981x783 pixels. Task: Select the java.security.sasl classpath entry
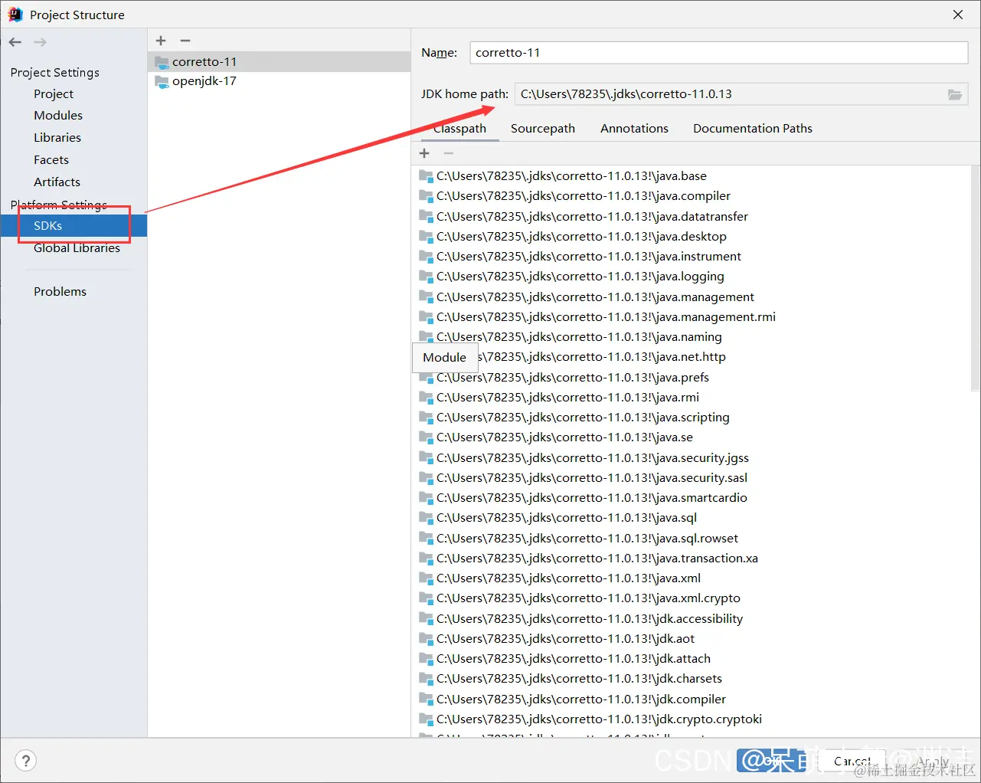click(592, 478)
